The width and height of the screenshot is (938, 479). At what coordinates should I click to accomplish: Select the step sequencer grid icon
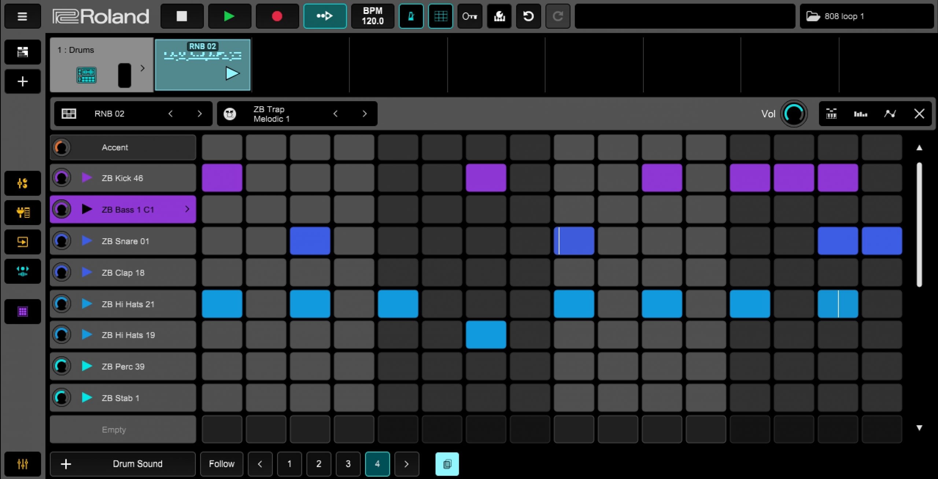pos(441,16)
